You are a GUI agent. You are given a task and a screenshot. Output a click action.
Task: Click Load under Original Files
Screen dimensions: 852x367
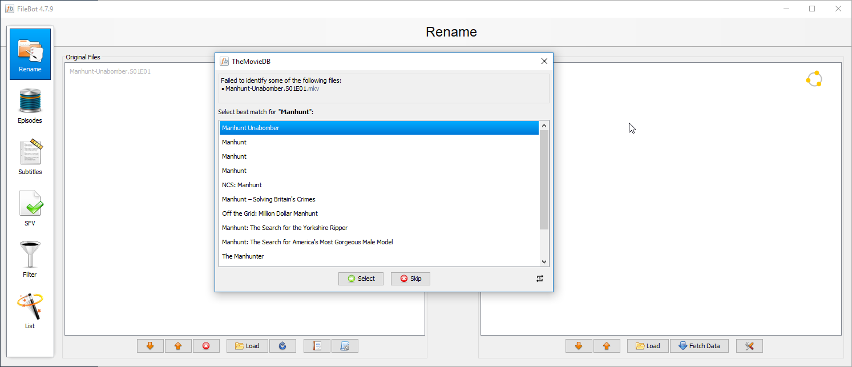point(247,346)
